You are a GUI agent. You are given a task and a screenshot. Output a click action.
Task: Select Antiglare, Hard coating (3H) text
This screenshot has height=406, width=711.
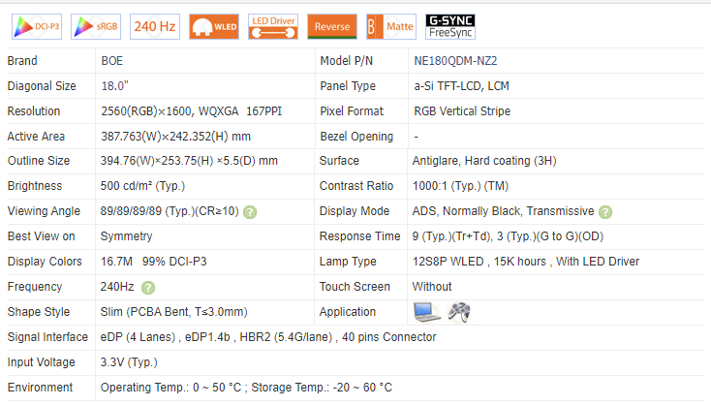click(484, 161)
